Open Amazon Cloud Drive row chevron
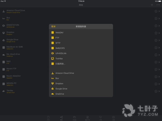This screenshot has width=162, height=121. click(x=159, y=11)
